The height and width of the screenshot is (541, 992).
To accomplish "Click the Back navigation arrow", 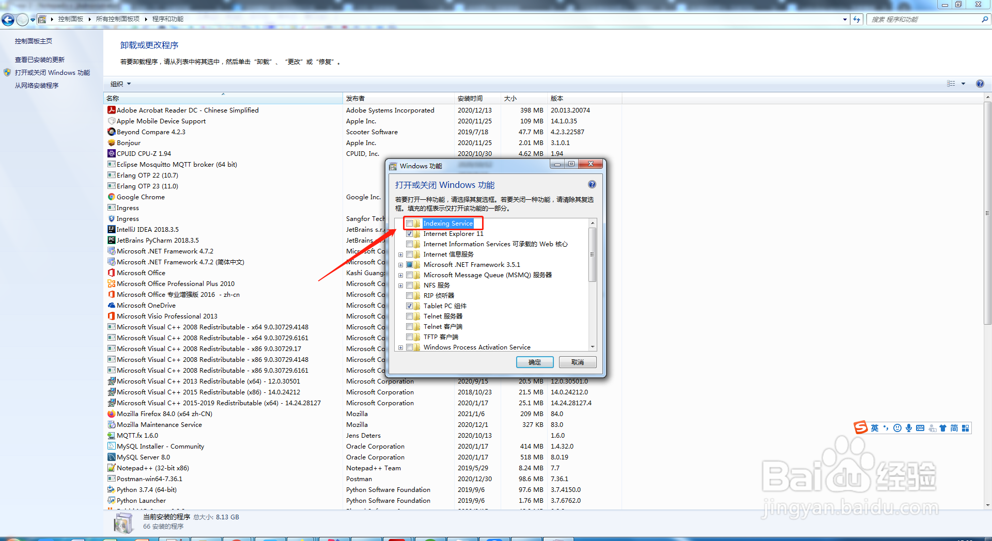I will point(8,20).
